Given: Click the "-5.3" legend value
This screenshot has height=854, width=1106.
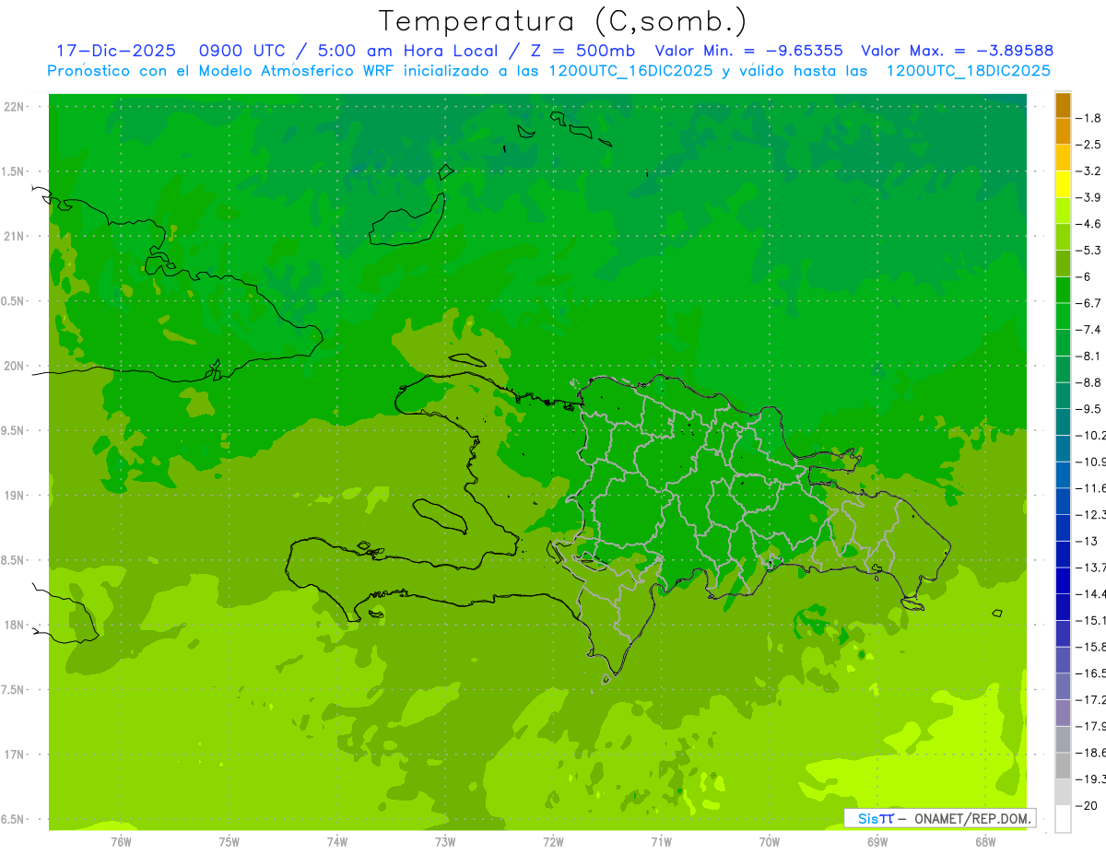Looking at the screenshot, I should [1088, 251].
